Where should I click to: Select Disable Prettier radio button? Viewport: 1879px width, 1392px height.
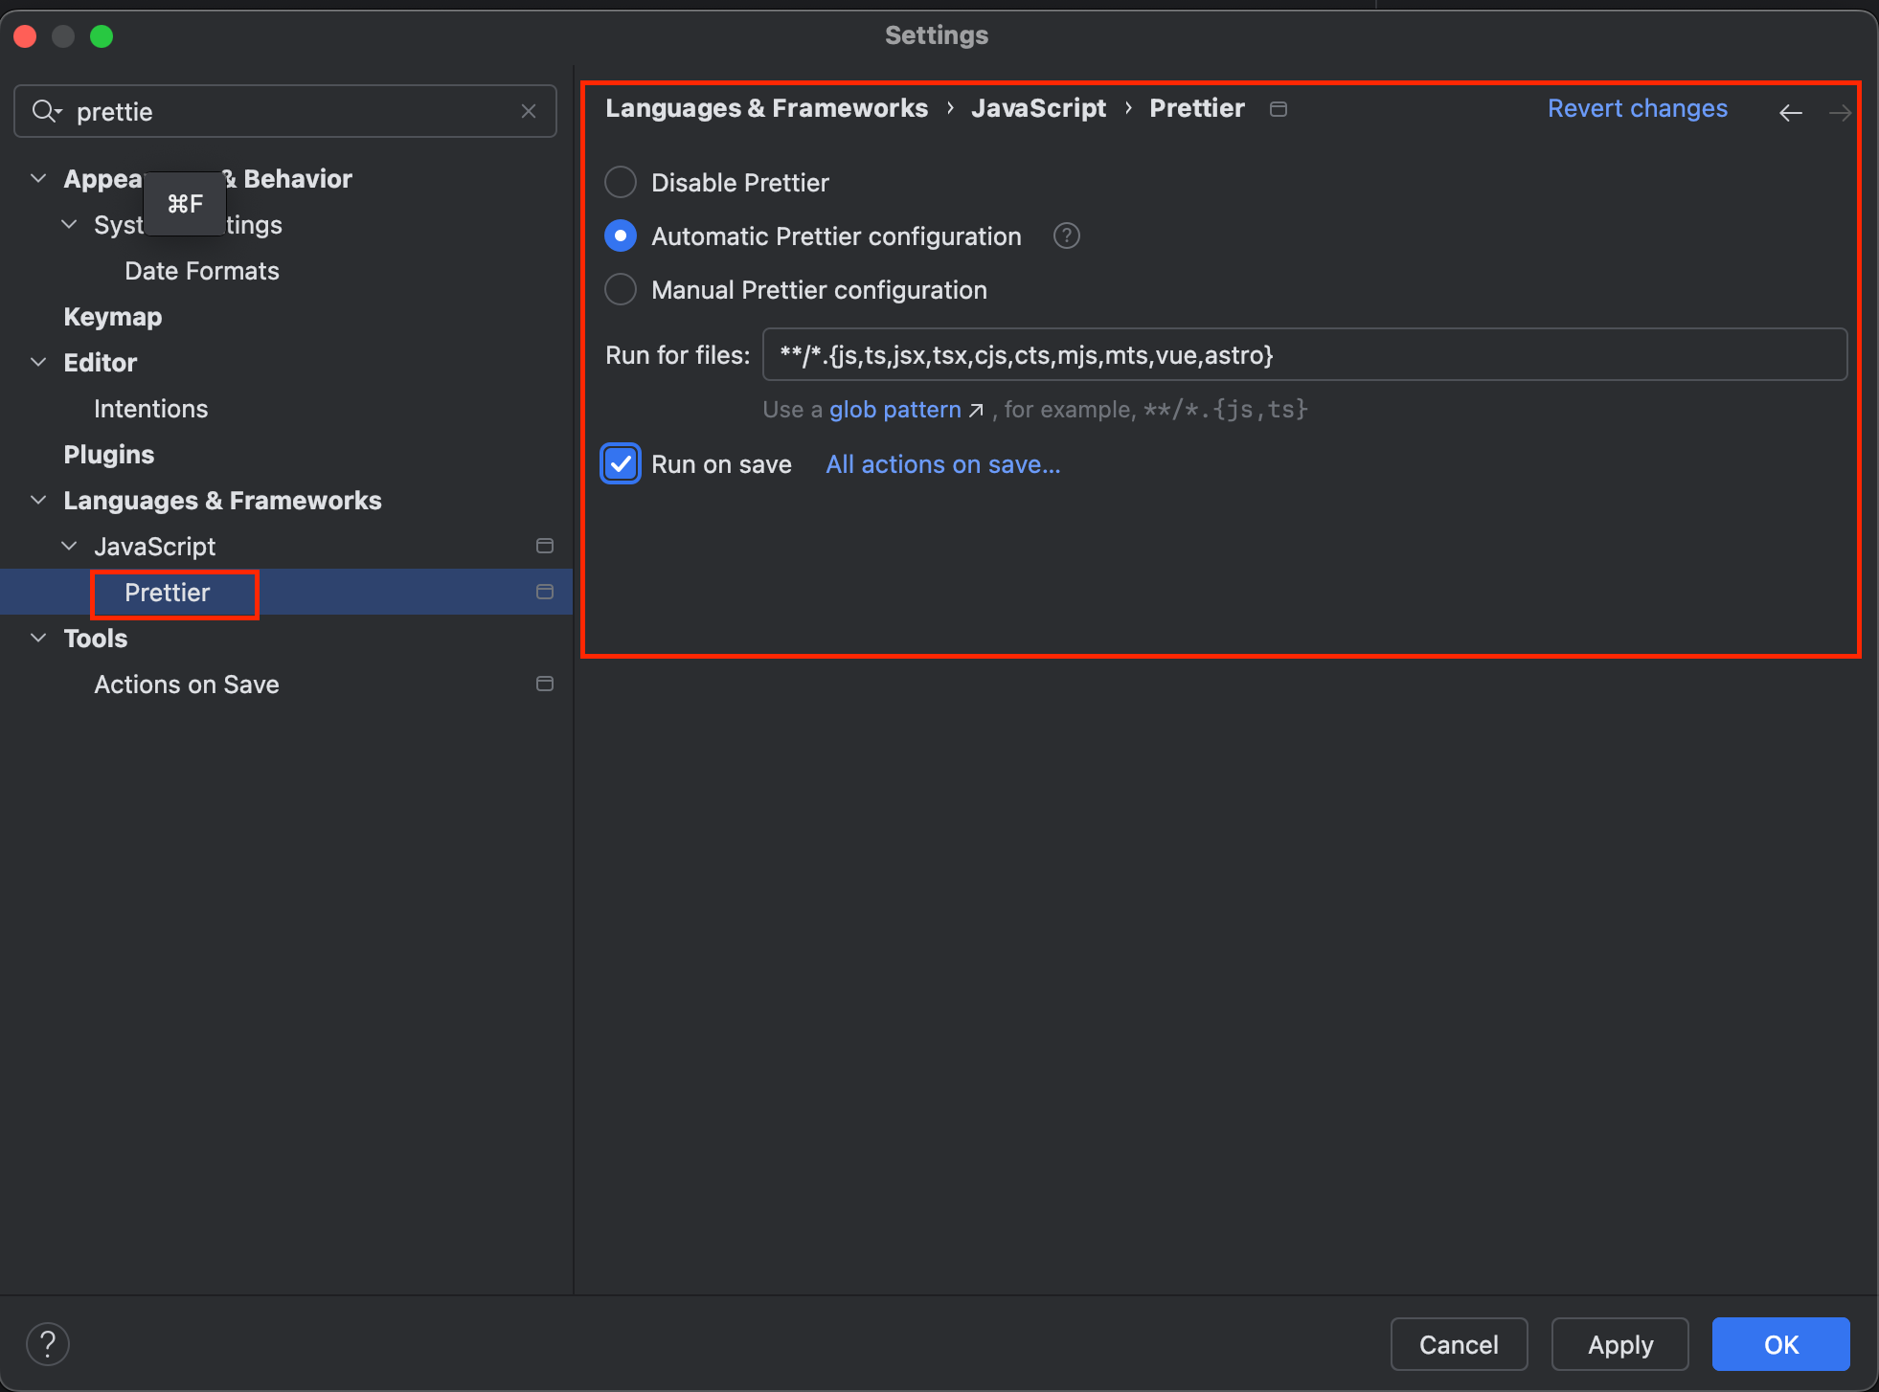tap(621, 182)
